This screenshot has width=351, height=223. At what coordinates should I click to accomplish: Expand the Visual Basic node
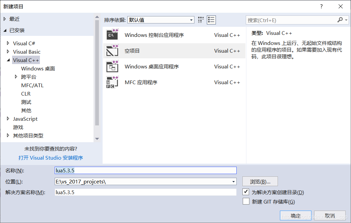(8, 52)
